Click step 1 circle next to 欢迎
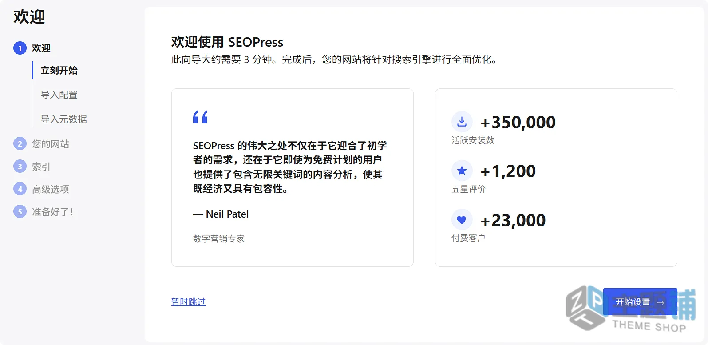The image size is (708, 345). (20, 48)
